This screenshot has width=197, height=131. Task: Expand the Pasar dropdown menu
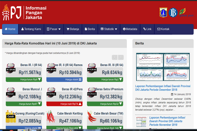[54, 29]
